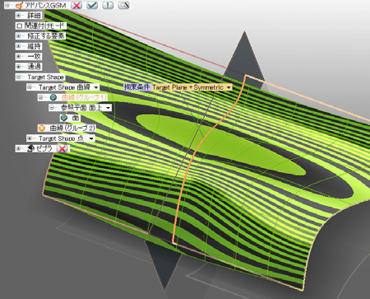Image resolution: width=370 pixels, height=299 pixels.
Task: Cancel with the red X at top
Action: 76,5
